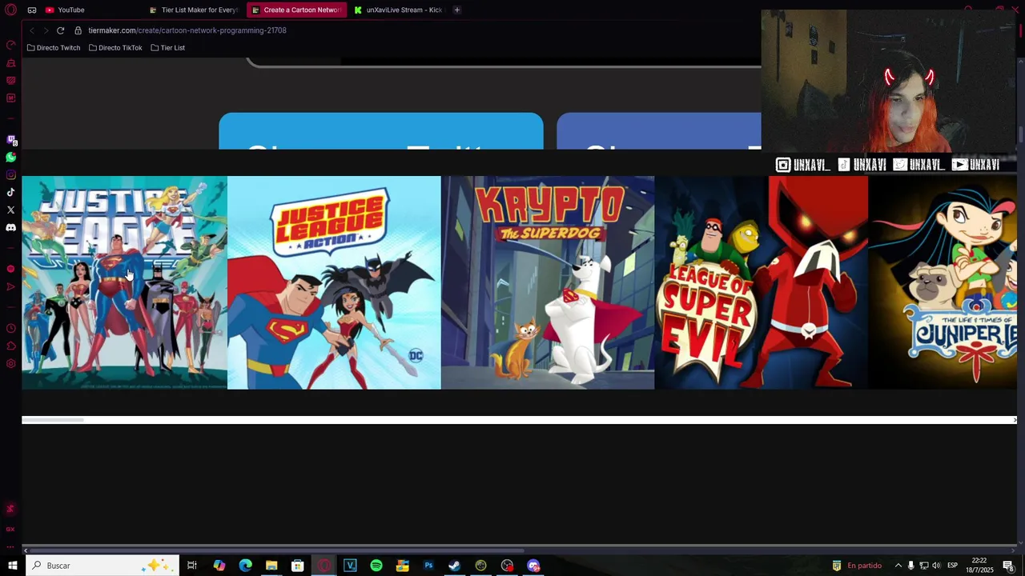Screen dimensions: 1025x576
Task: Open the Windows notification center
Action: click(1008, 566)
